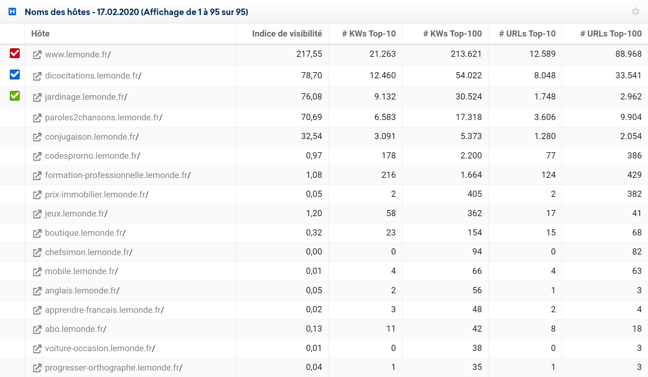Open external link icon for www.lemonde.fr
Viewport: 648px width, 377px height.
pyautogui.click(x=37, y=55)
